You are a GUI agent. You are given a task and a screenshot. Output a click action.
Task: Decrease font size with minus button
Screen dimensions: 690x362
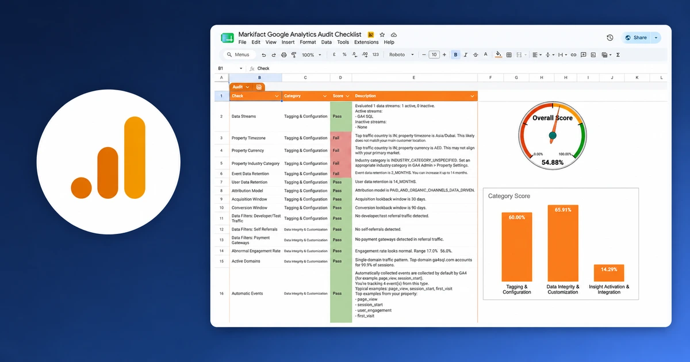click(x=424, y=55)
